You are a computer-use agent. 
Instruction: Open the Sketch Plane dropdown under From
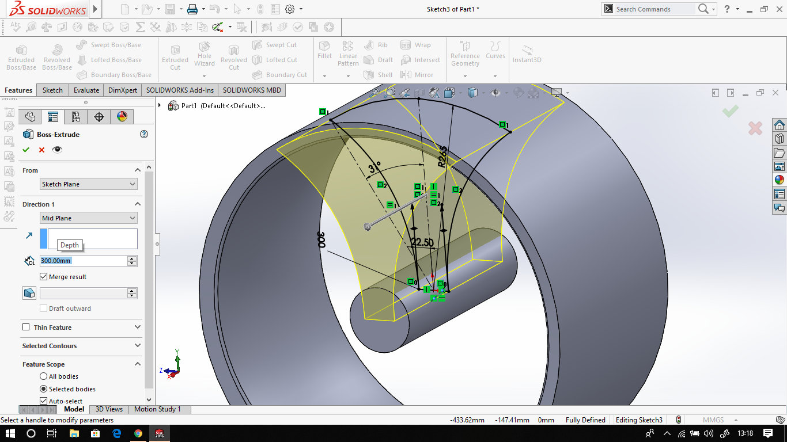pos(89,184)
